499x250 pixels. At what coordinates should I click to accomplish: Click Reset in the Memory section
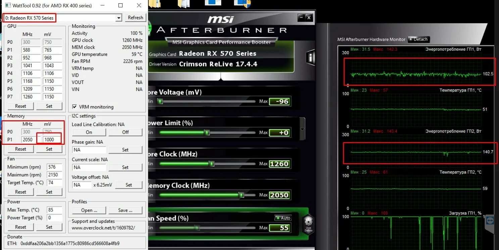pyautogui.click(x=20, y=149)
